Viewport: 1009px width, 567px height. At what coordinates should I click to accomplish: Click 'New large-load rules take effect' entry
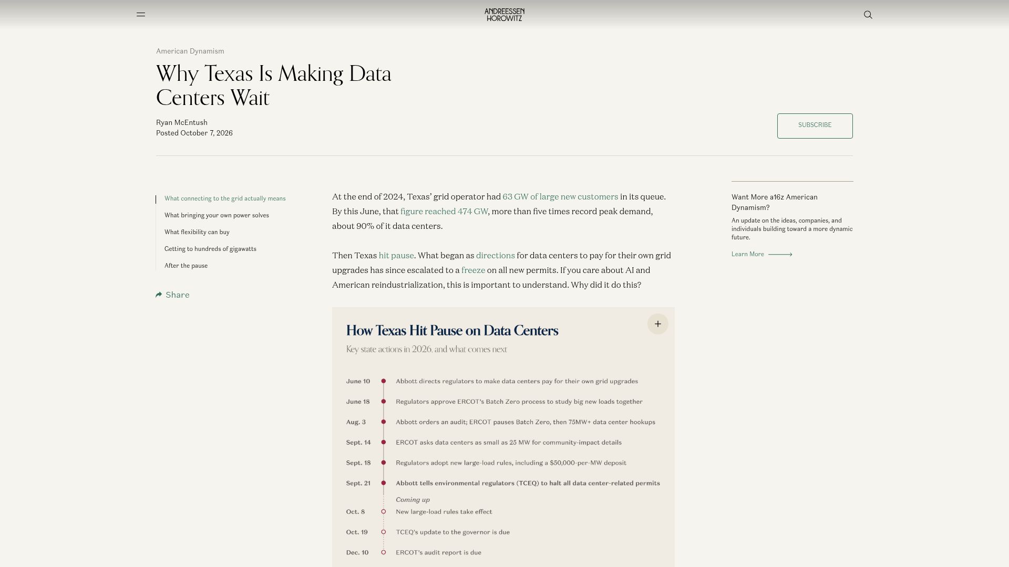click(444, 512)
